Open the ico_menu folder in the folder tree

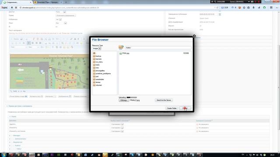pyautogui.click(x=98, y=62)
